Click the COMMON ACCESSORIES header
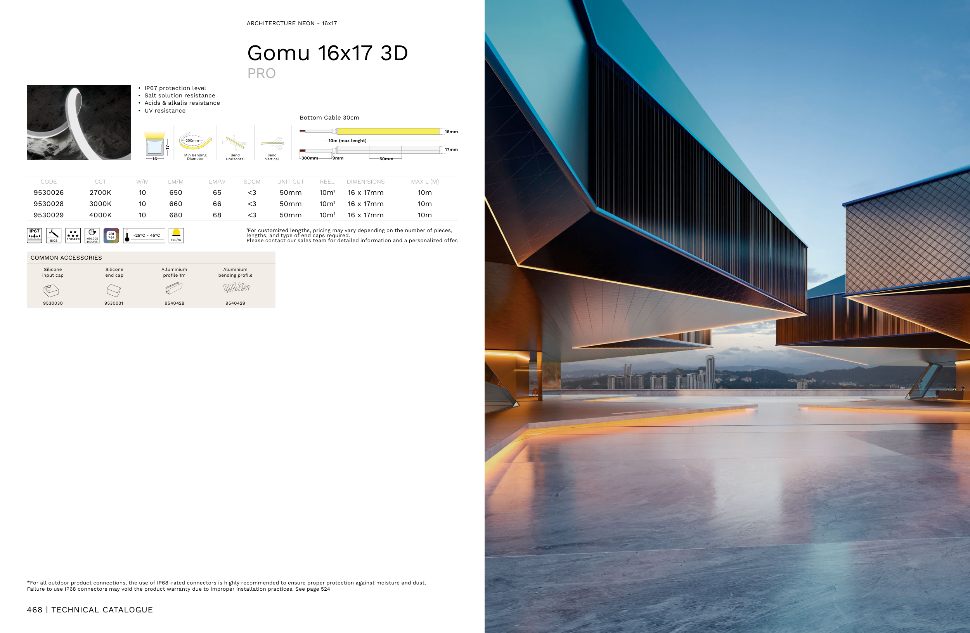Screen dimensions: 970x633 [66, 258]
